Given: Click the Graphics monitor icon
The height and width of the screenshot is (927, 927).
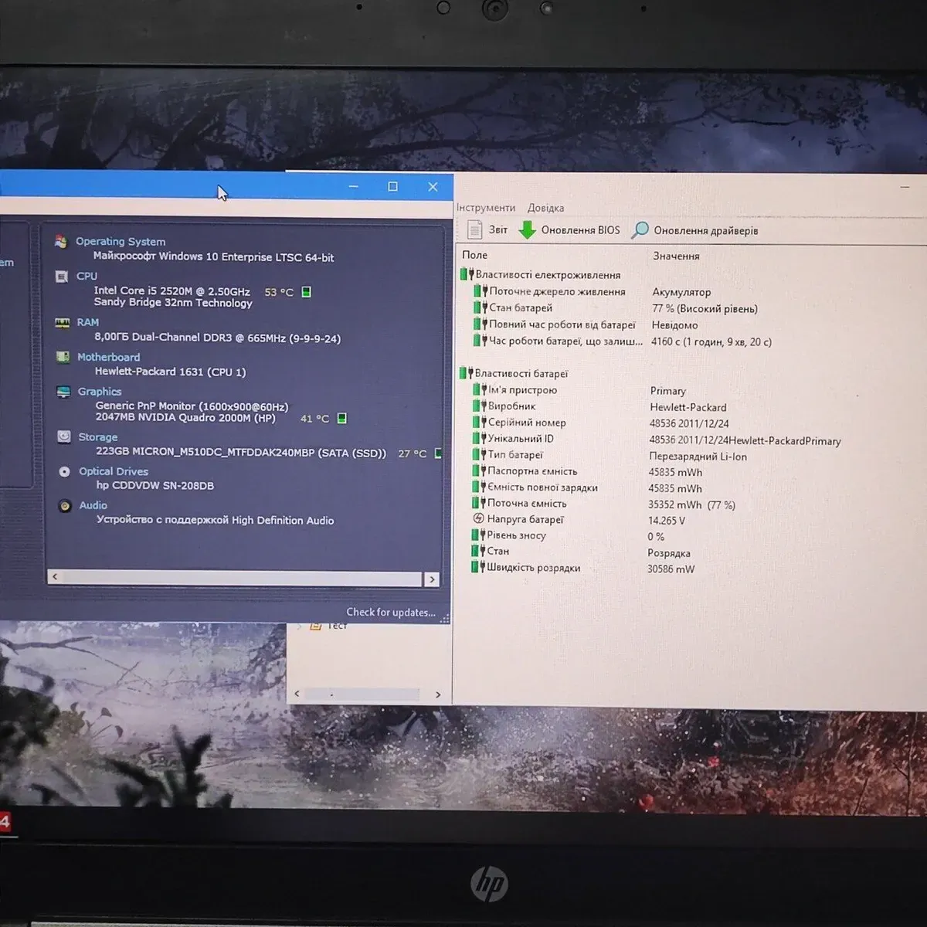Looking at the screenshot, I should point(63,392).
